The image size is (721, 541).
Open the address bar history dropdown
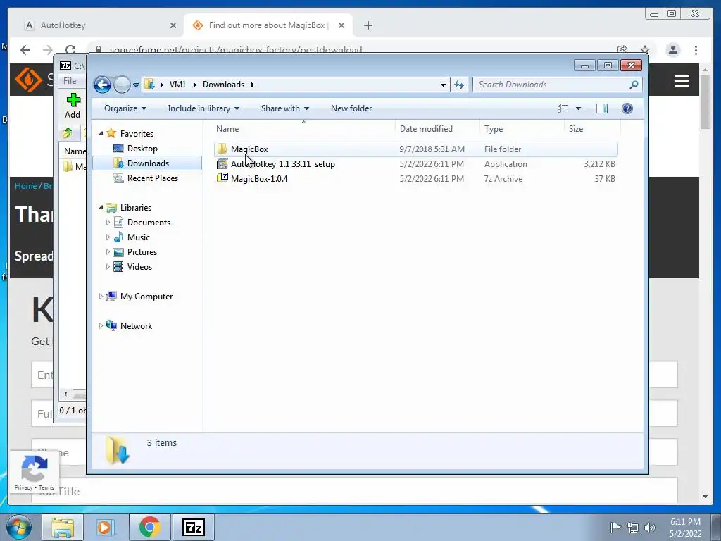(x=443, y=85)
